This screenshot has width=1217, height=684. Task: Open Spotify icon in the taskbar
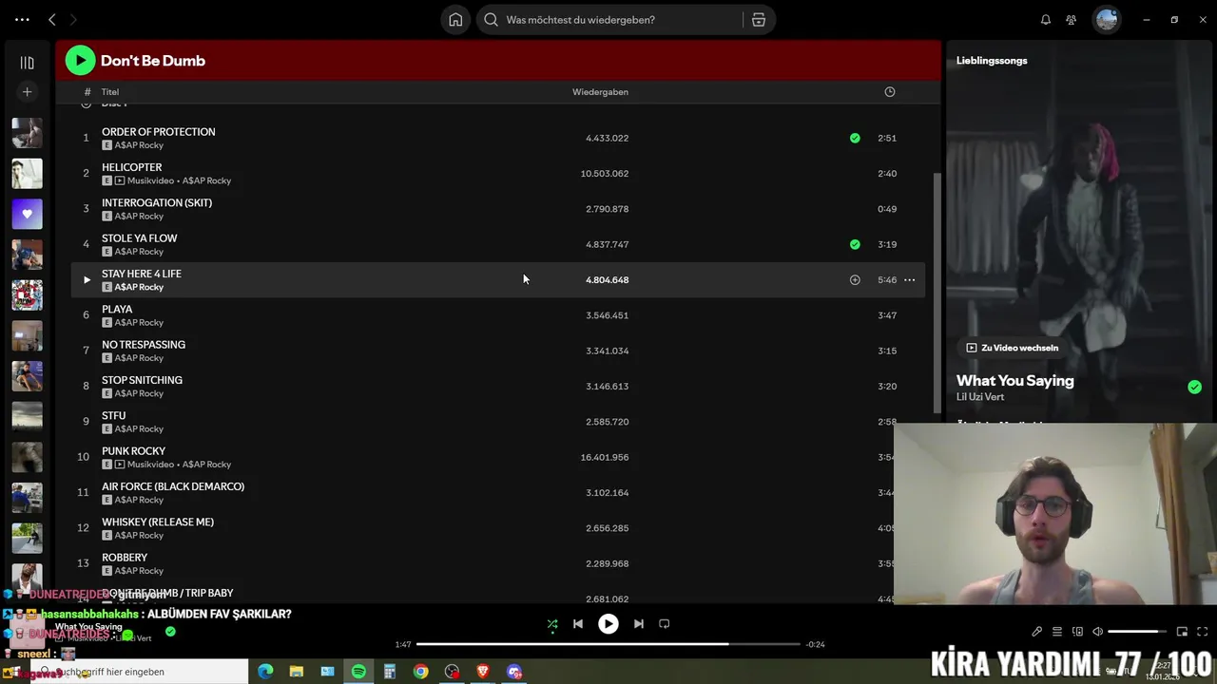click(x=358, y=672)
